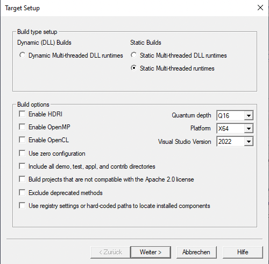
Task: Click the disabled < Zurück button
Action: pyautogui.click(x=111, y=252)
